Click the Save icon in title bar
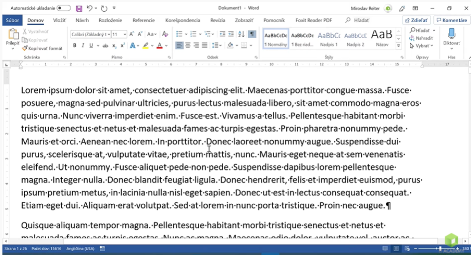 click(79, 8)
